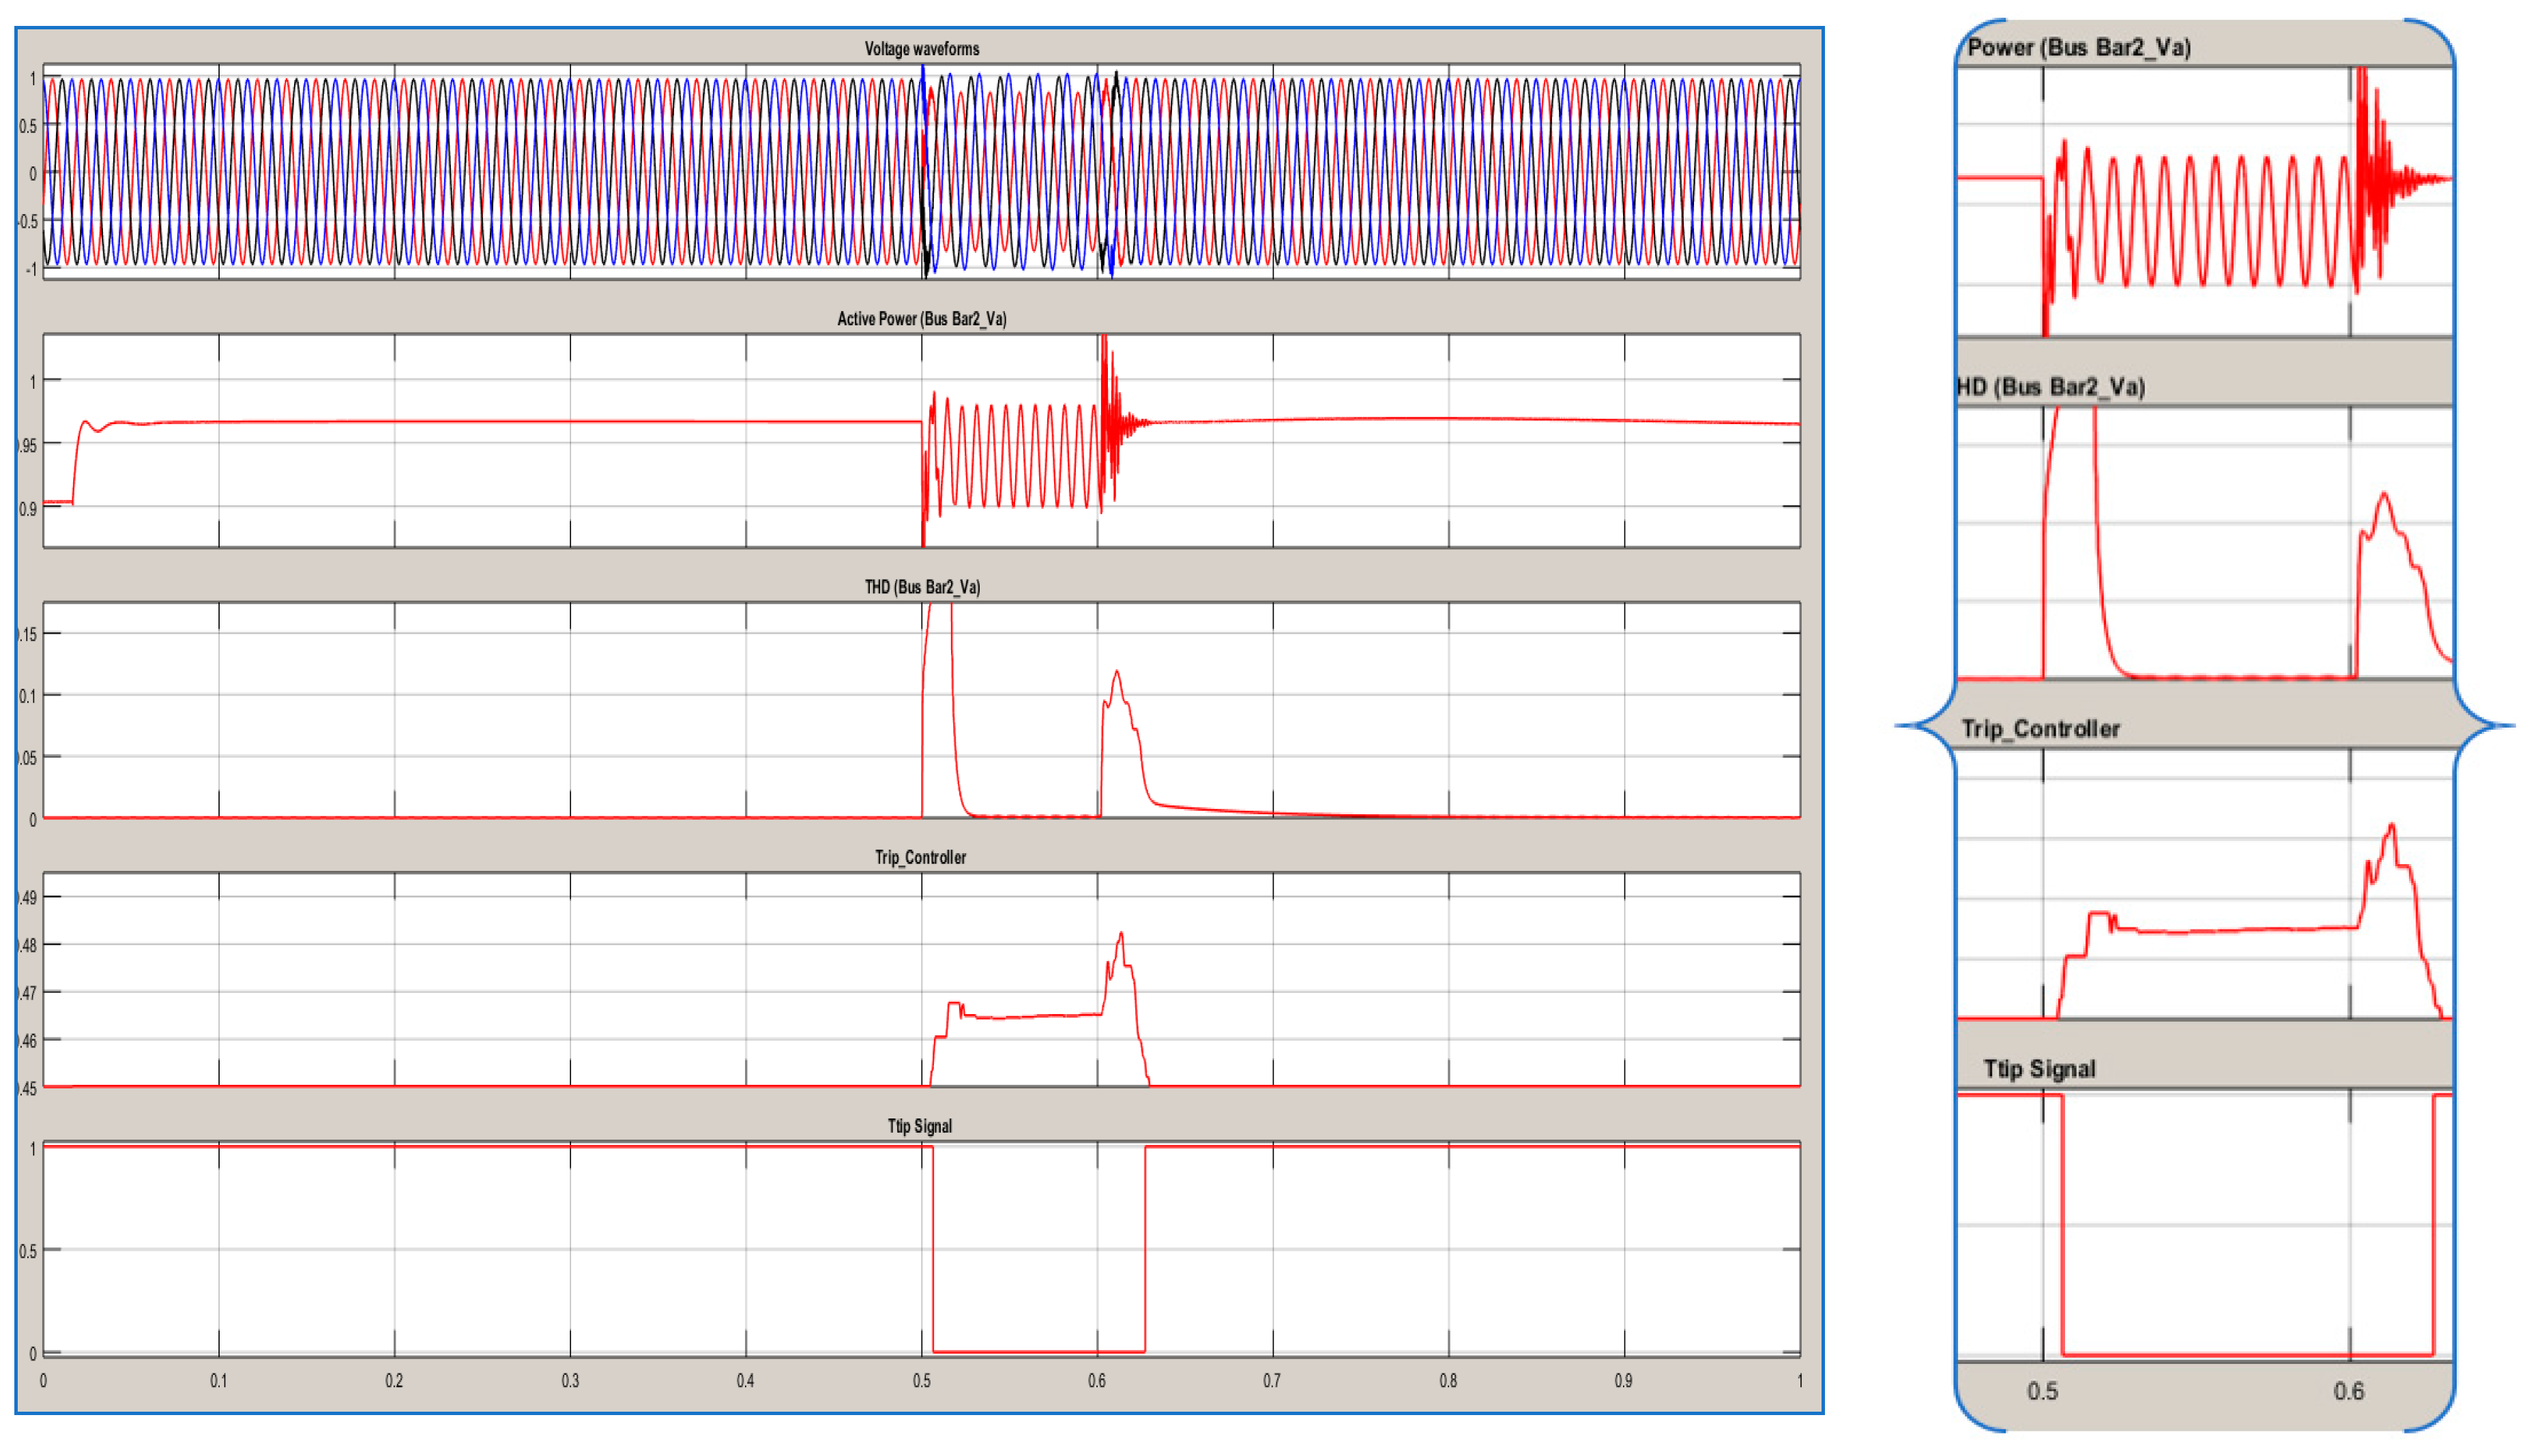Image resolution: width=2529 pixels, height=1456 pixels.
Task: Click the 'THD (Bus Bar2_Va)' title in main scope
Action: 922,587
